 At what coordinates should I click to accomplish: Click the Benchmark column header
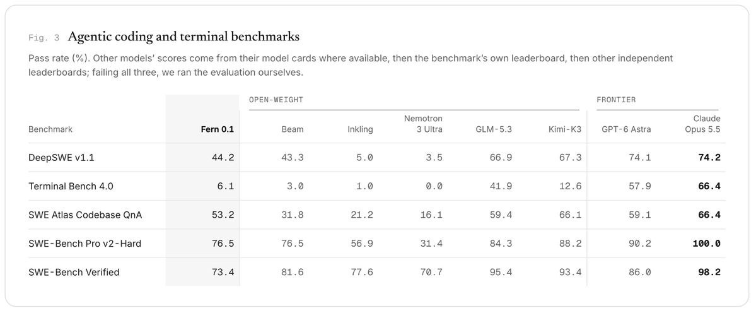pos(50,129)
